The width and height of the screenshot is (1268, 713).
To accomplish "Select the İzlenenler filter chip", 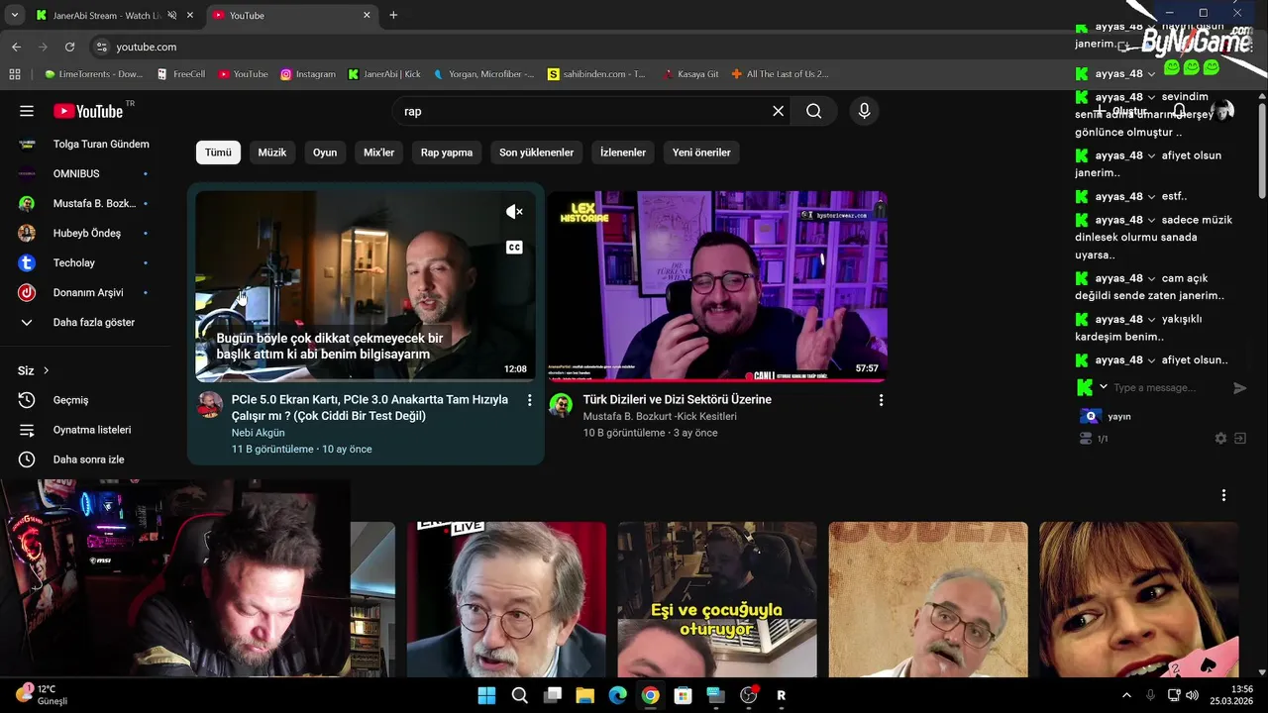I will (x=623, y=153).
